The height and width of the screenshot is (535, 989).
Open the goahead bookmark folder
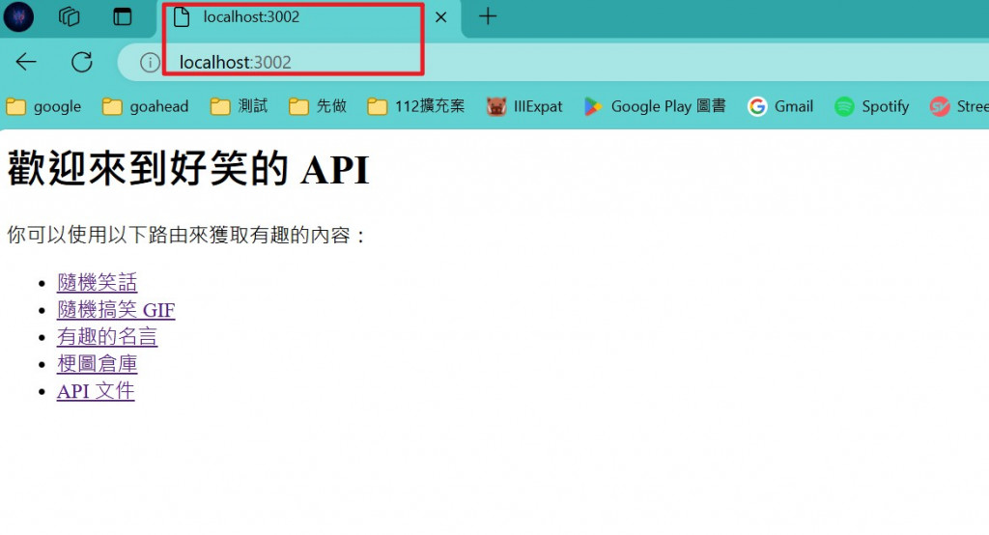click(x=145, y=106)
